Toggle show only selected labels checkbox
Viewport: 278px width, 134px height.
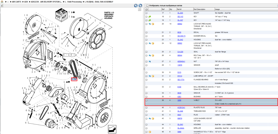[x=147, y=6]
